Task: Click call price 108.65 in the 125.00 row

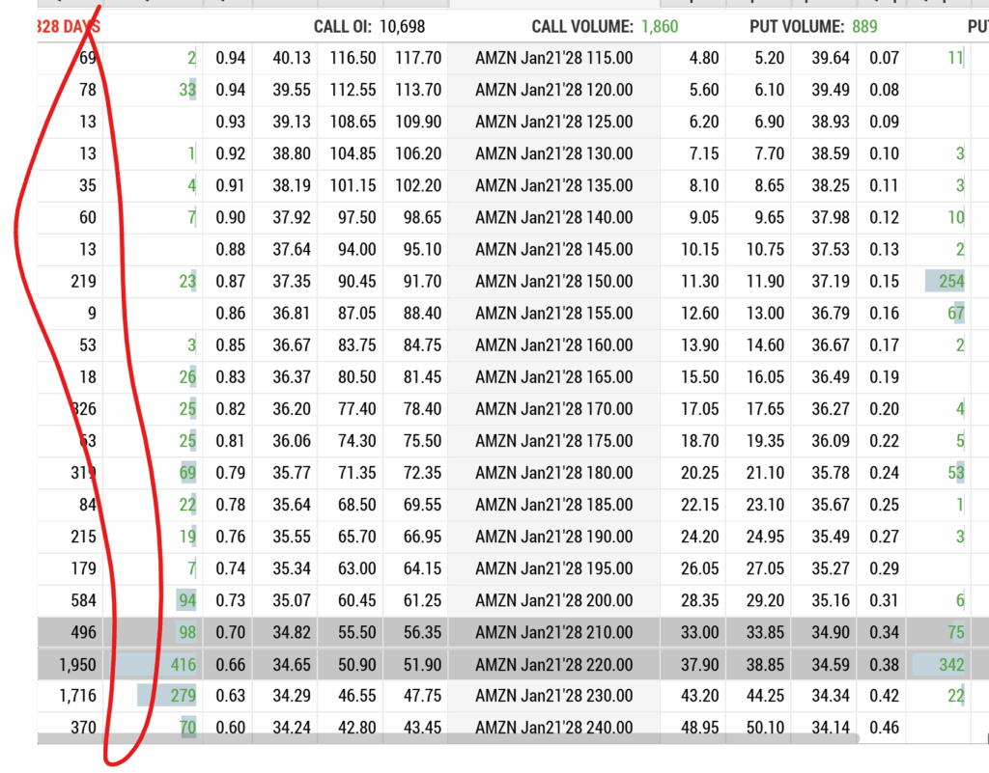Action: (x=353, y=122)
